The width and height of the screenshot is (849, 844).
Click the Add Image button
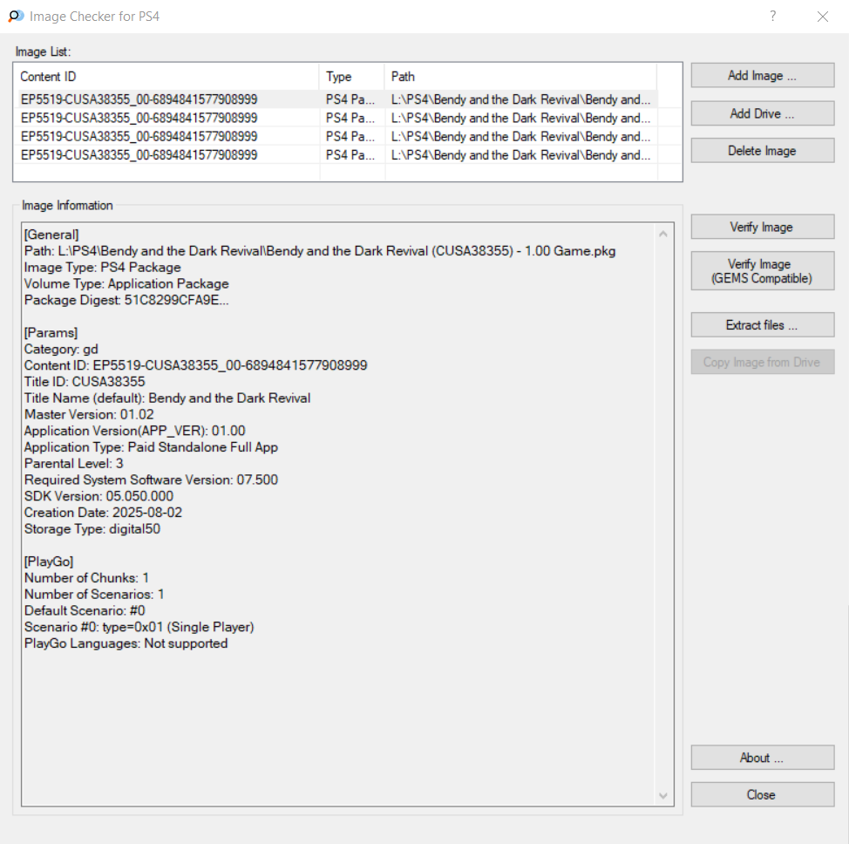(x=762, y=76)
